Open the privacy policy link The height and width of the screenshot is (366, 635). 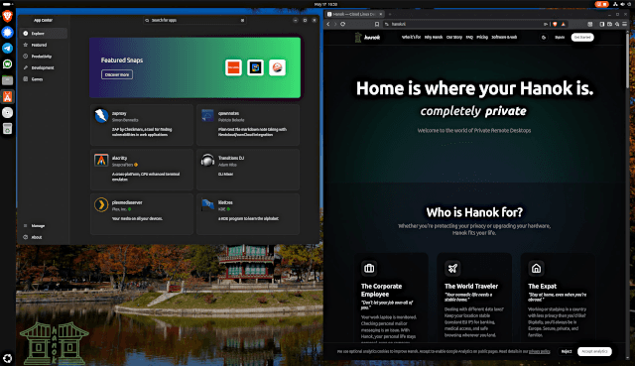(539, 351)
